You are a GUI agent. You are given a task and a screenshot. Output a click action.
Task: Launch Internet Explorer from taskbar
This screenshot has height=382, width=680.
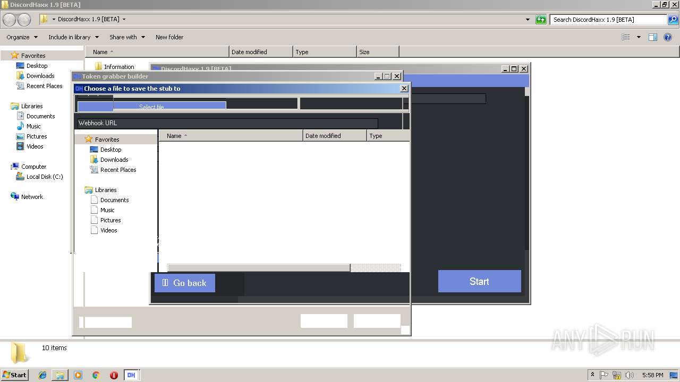[x=42, y=375]
